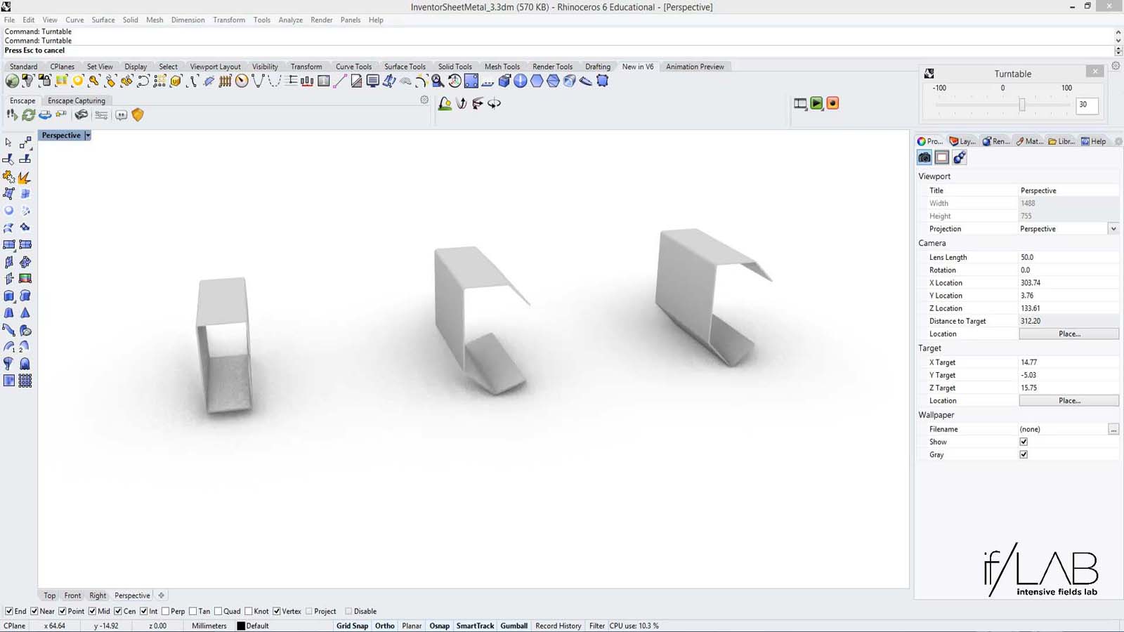
Task: Click the Enscape green sync arrows icon
Action: coord(28,114)
